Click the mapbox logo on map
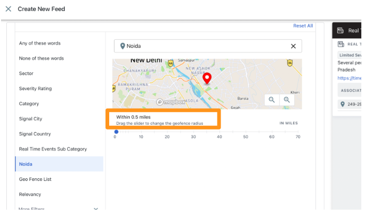366x215 pixels. (x=171, y=102)
